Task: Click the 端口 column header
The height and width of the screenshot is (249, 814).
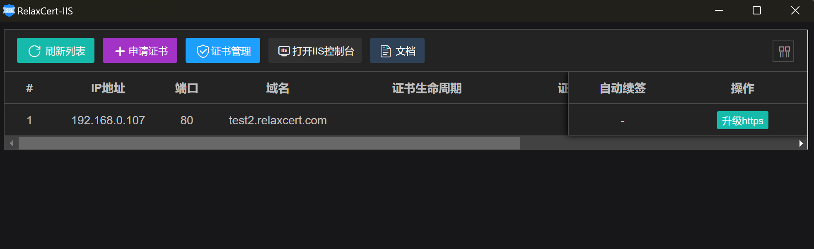Action: pos(186,88)
